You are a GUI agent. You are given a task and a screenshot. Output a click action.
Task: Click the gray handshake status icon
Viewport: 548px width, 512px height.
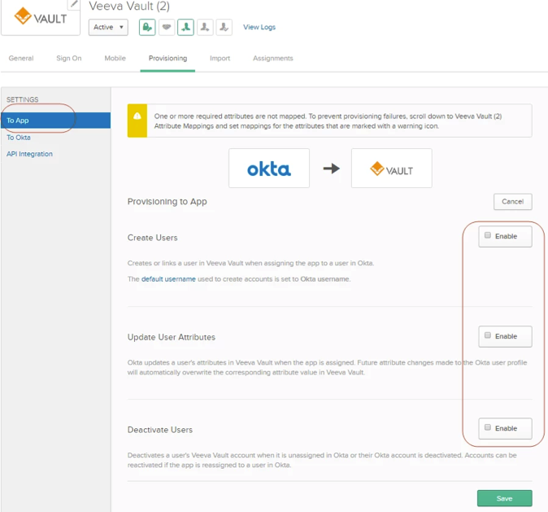pyautogui.click(x=166, y=27)
